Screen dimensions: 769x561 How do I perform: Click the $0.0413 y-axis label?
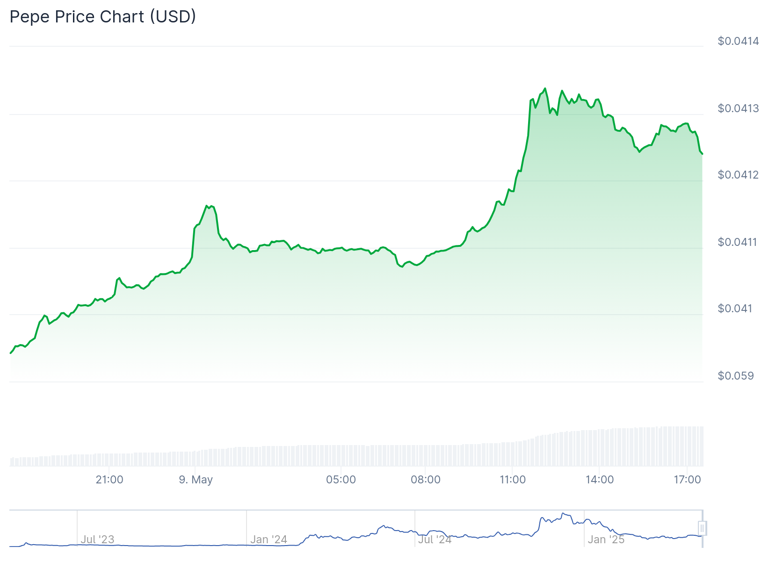pos(738,108)
